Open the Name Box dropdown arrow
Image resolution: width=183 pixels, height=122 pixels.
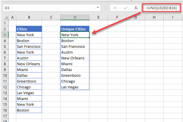(99, 8)
